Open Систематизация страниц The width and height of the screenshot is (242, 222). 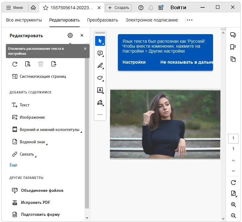[39, 76]
